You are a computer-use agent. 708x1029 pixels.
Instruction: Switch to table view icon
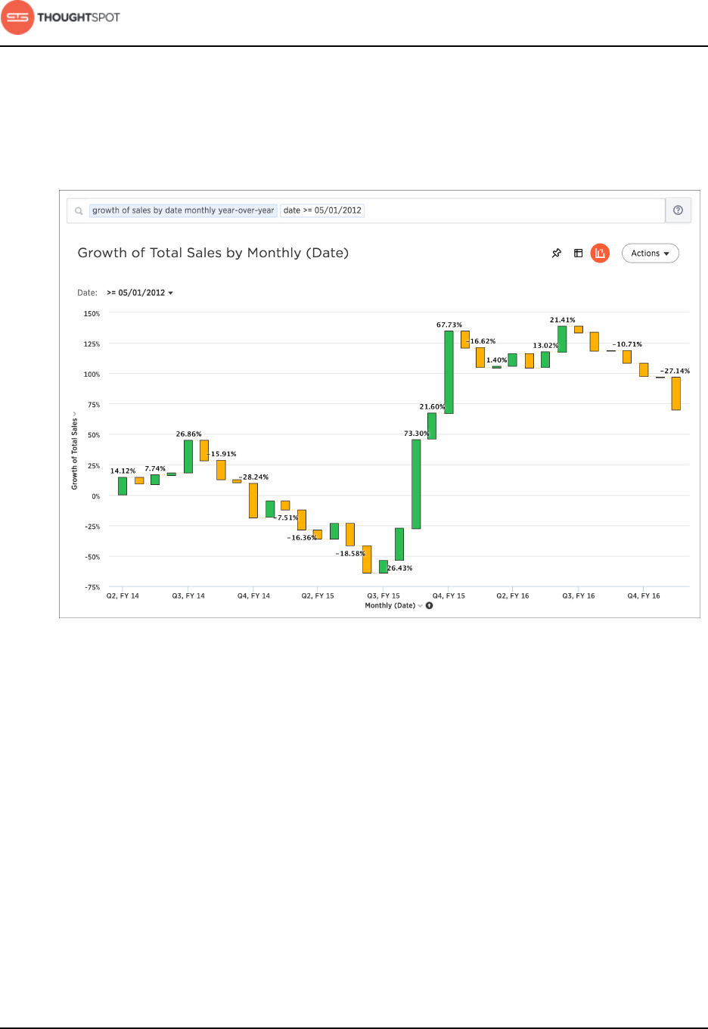(579, 253)
